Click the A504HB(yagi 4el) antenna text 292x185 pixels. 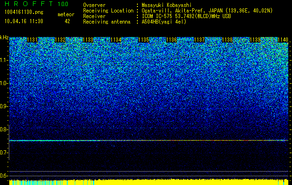click(164, 22)
